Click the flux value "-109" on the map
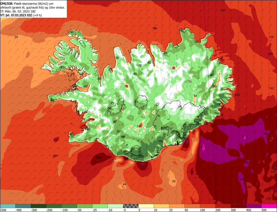277x212 pixels. click(198, 124)
